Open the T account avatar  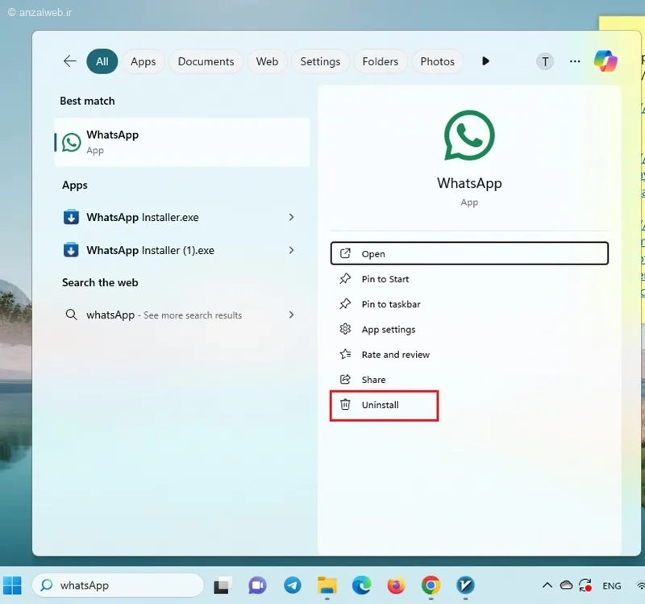pyautogui.click(x=545, y=62)
